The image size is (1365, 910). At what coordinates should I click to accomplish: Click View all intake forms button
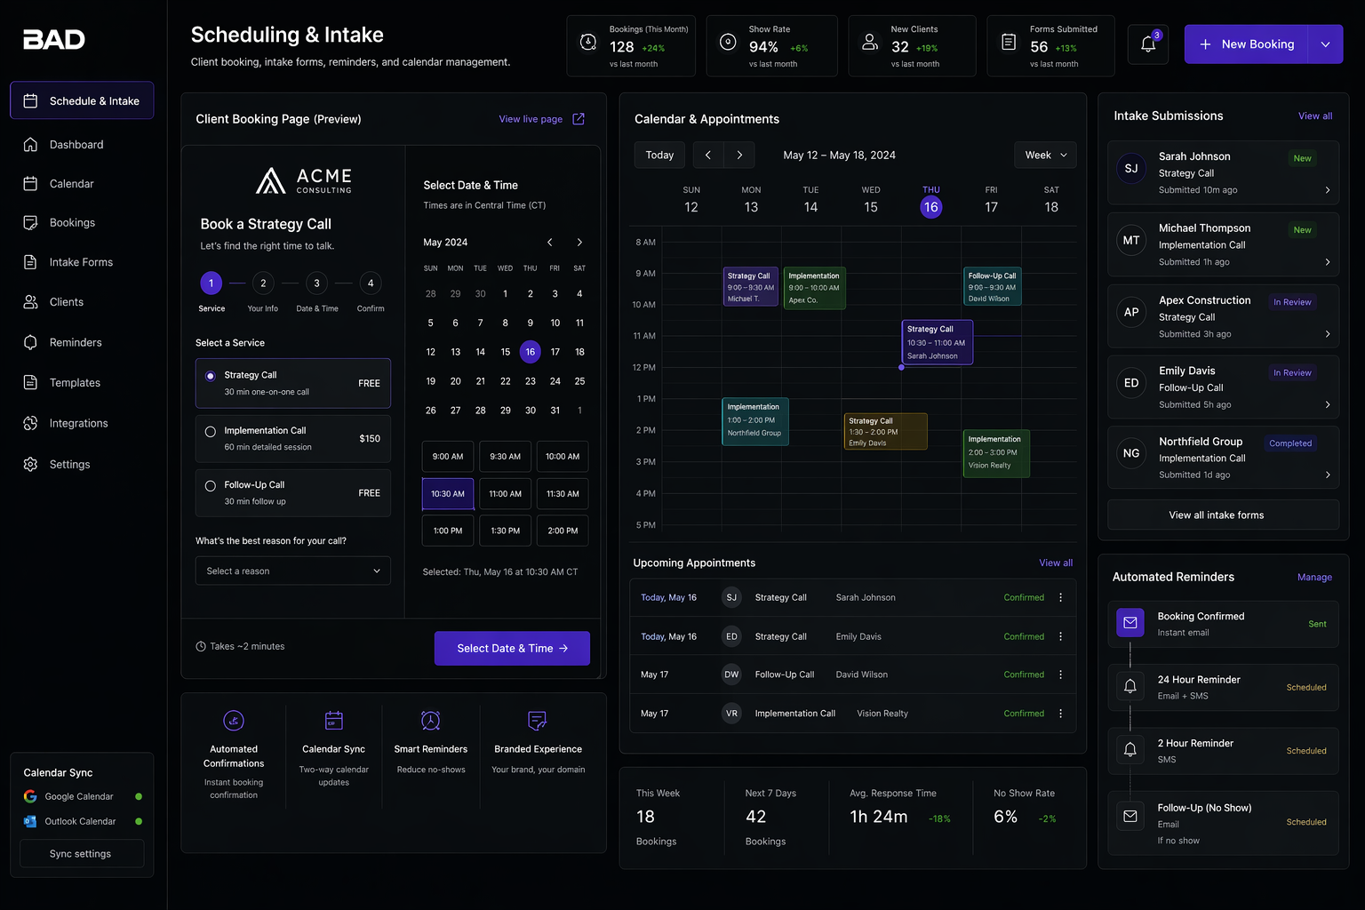click(1223, 515)
